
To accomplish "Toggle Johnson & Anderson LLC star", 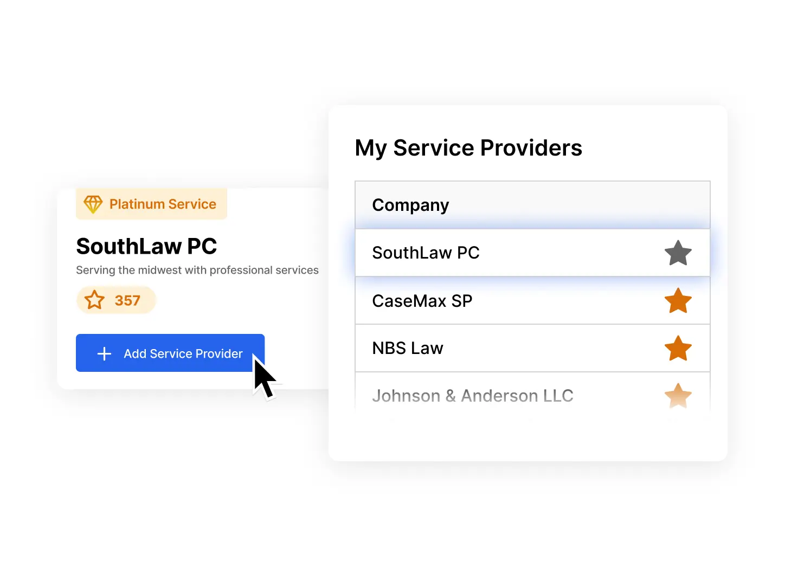I will [678, 396].
